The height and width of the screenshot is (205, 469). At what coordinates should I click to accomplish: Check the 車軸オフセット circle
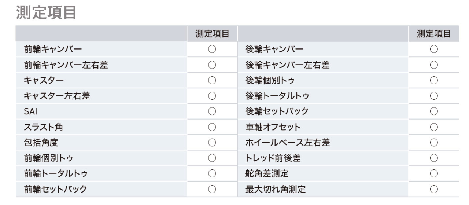pos(434,127)
